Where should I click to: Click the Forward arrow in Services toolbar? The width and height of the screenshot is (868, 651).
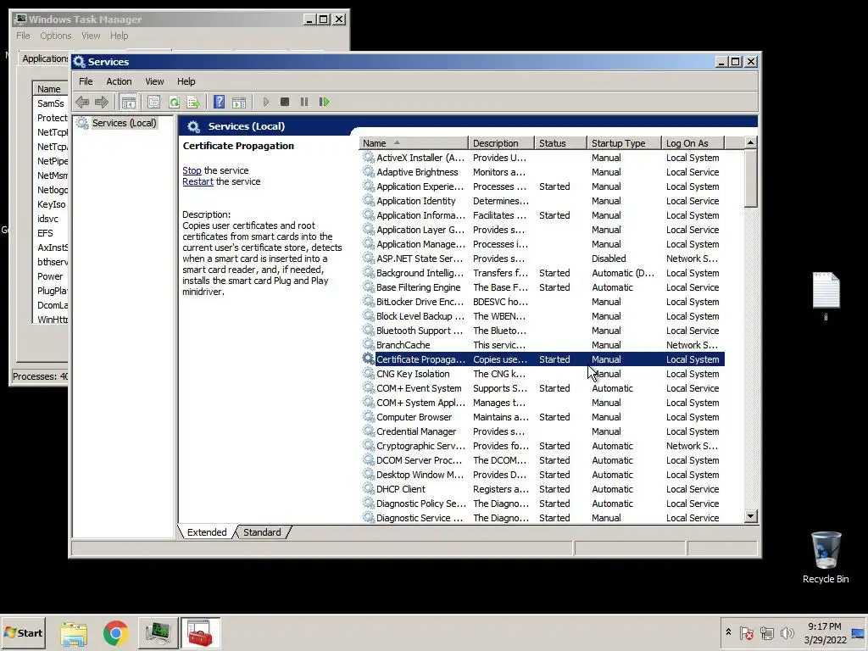tap(102, 102)
